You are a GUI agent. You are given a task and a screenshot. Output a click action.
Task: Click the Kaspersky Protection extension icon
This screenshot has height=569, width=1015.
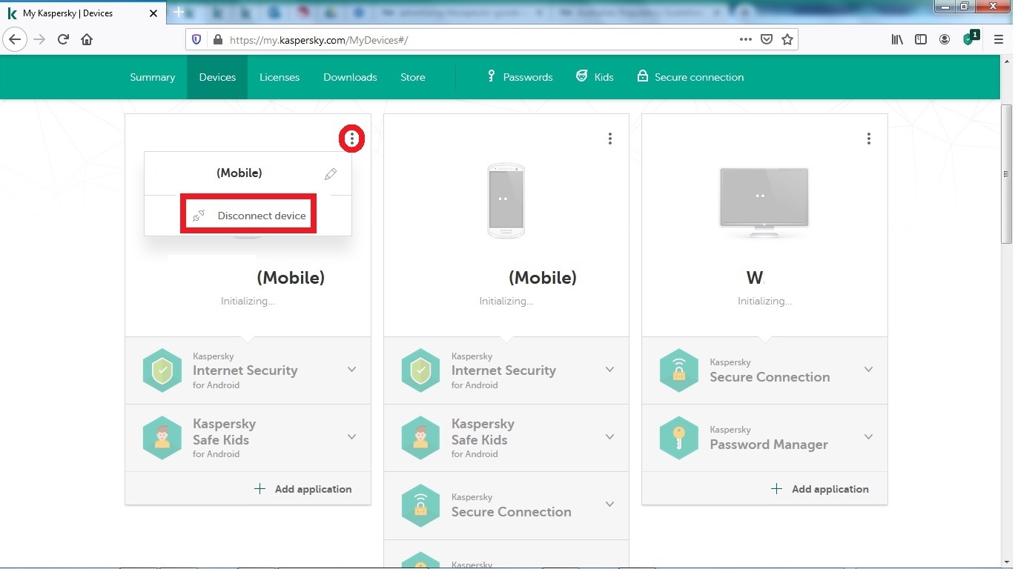tap(971, 38)
